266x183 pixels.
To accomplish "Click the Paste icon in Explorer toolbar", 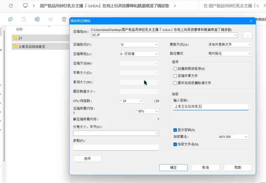I will click(24, 19).
